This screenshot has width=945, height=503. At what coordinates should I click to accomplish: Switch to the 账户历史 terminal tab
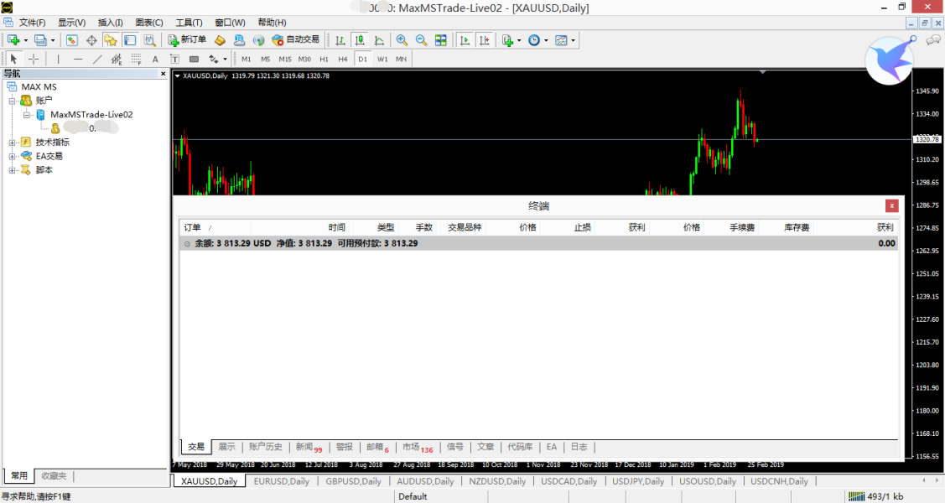point(266,447)
